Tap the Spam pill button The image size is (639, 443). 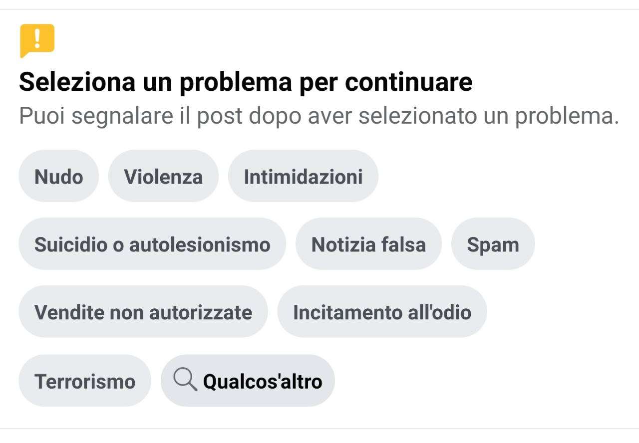493,244
